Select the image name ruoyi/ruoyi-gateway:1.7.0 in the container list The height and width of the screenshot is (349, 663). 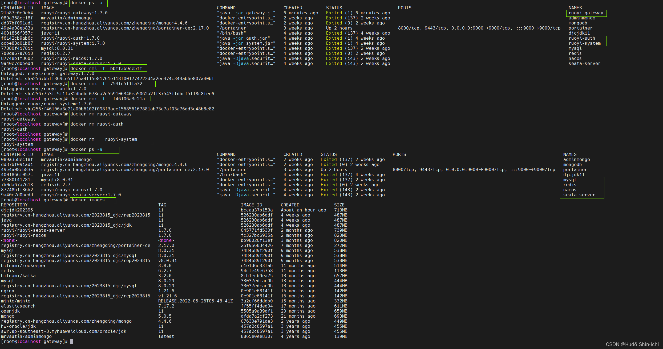(74, 13)
